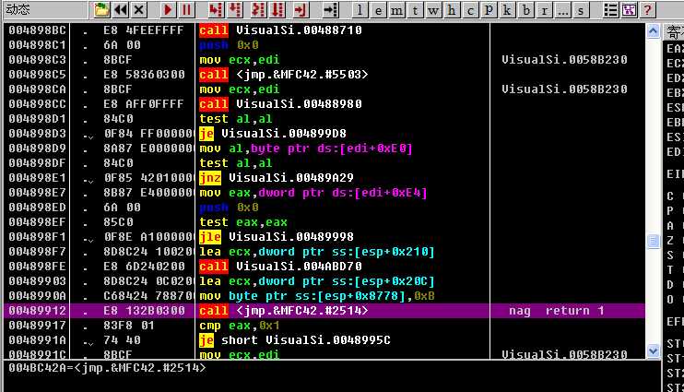Screen dimensions: 684x392
Task: Select 'je short VisualSi.0048995C' instruction
Action: (295, 340)
